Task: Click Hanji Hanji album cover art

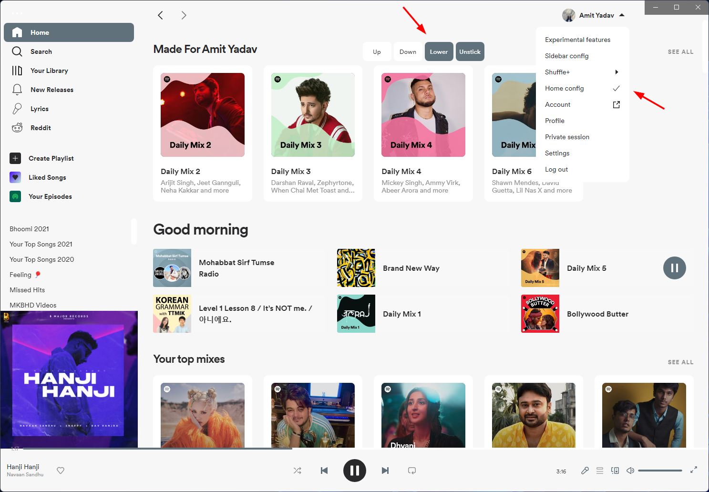Action: pyautogui.click(x=69, y=379)
